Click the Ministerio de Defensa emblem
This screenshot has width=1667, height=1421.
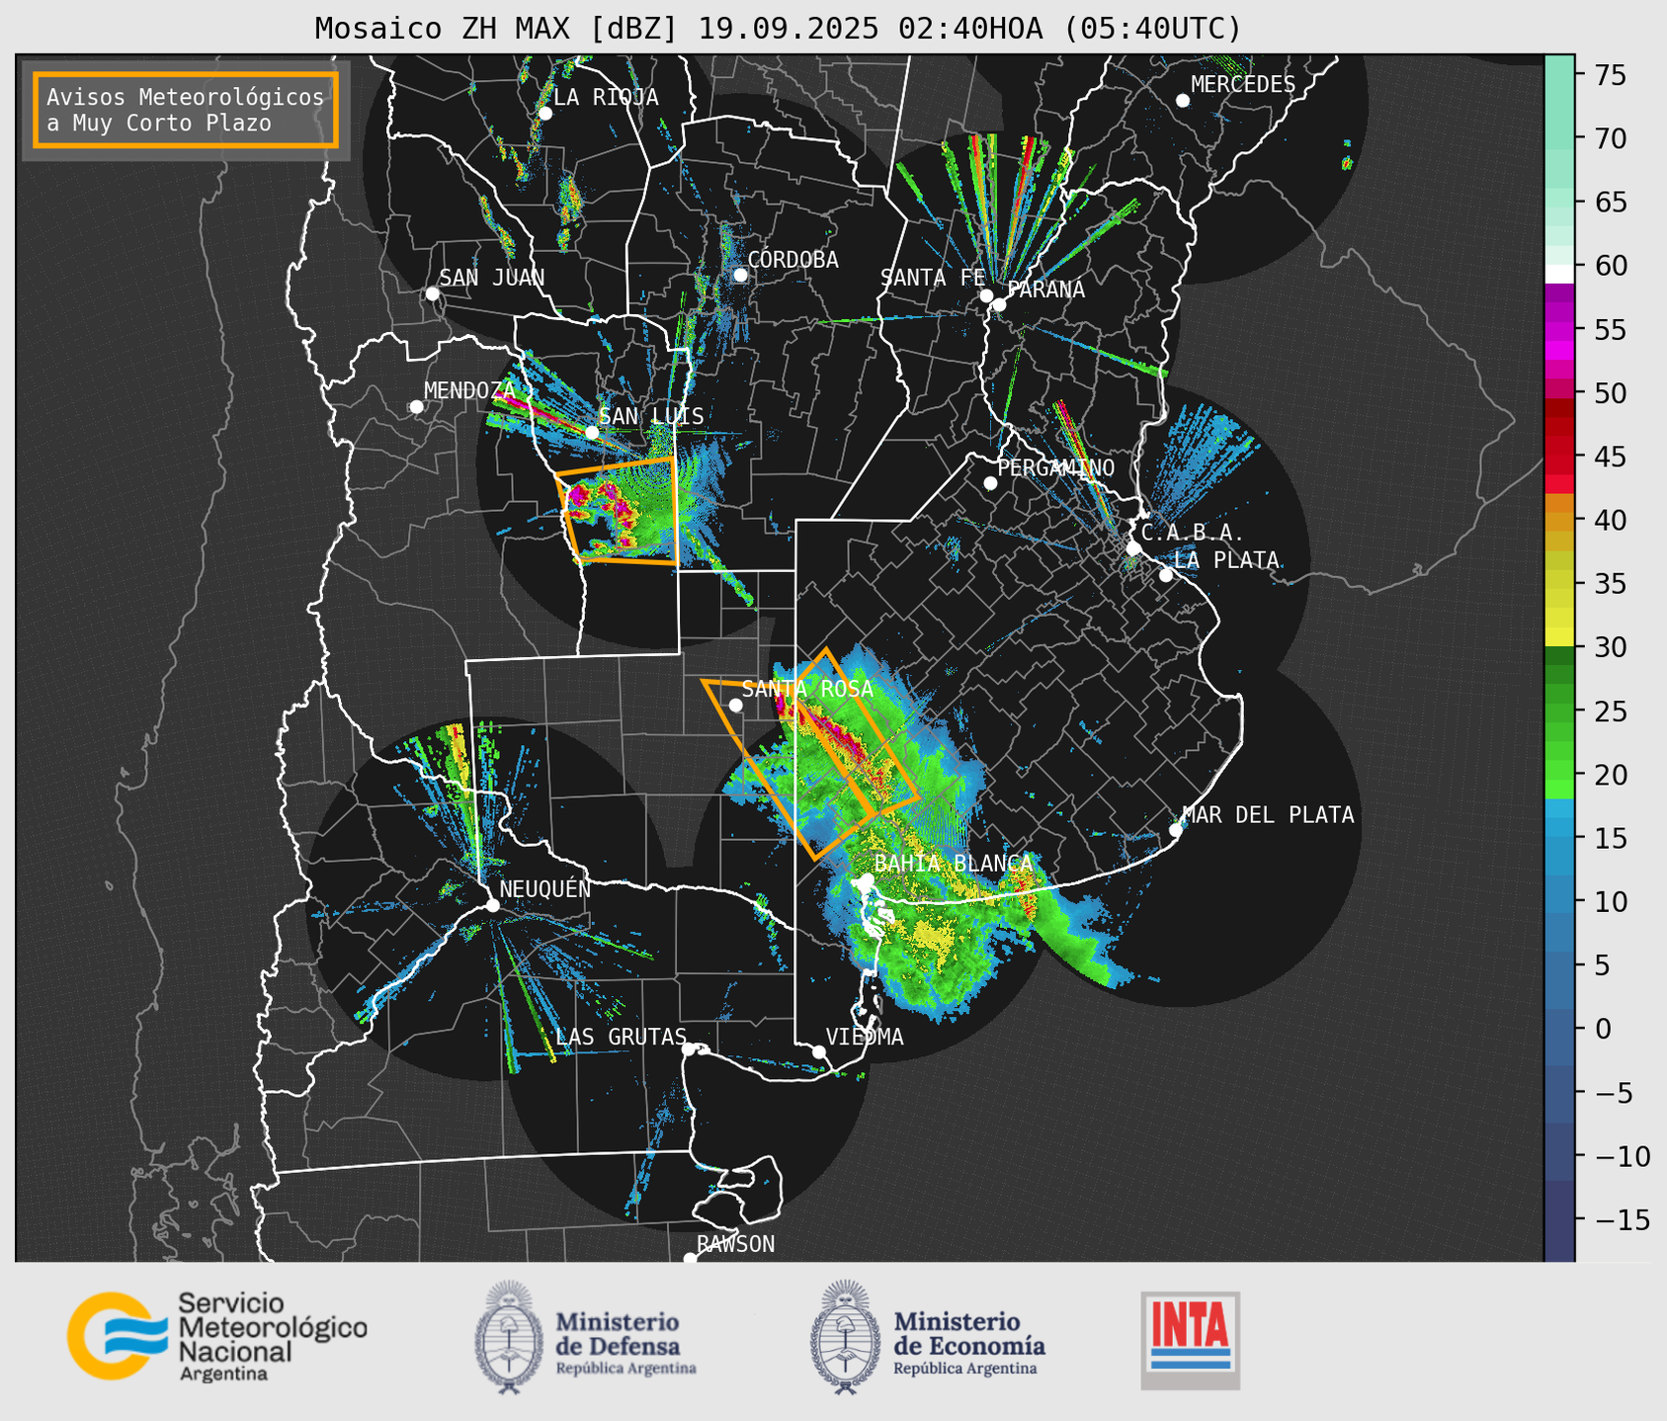point(509,1338)
